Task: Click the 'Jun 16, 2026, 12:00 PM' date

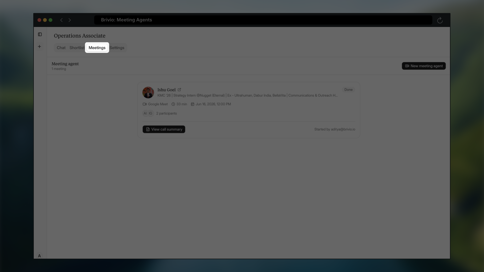Action: pos(213,104)
